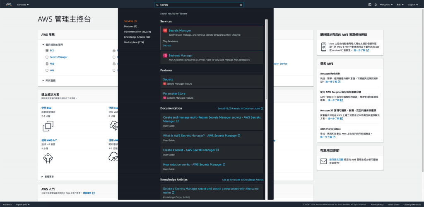Click the magnifier icon in the search bar

[x=158, y=5]
